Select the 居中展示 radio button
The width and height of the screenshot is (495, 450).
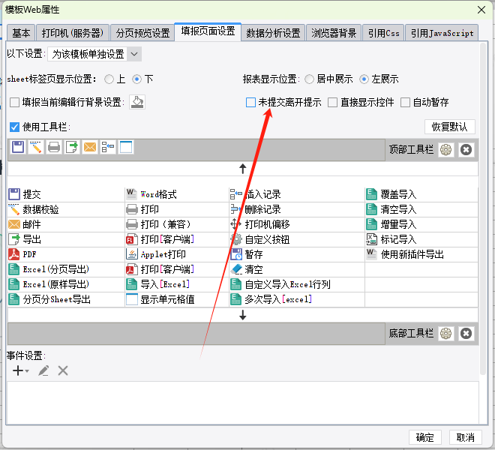pos(309,79)
